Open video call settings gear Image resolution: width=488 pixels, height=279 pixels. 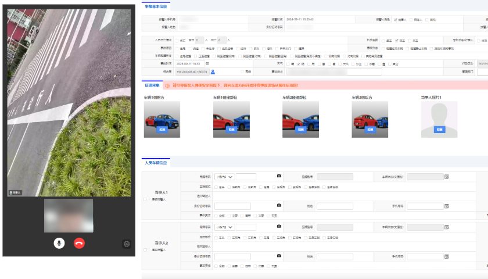pyautogui.click(x=127, y=244)
